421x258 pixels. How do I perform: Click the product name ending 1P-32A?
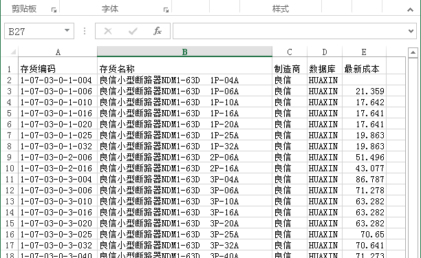coord(184,146)
